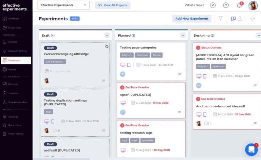Click the Query engine icon
The image size is (261, 160).
[5, 125]
